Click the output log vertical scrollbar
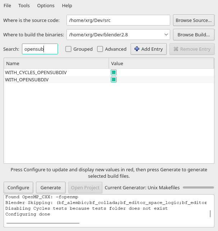 (x=210, y=214)
